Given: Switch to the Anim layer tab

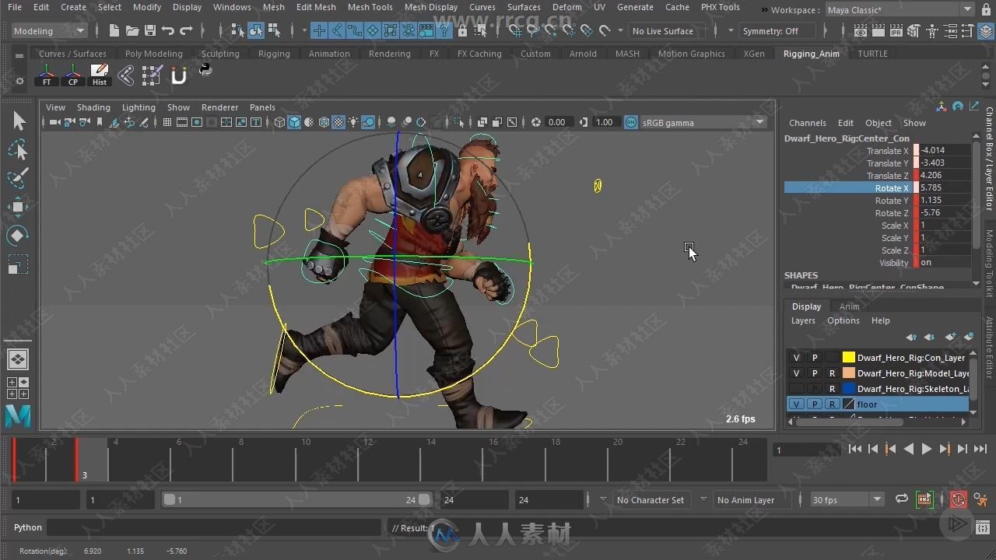Looking at the screenshot, I should coord(849,306).
